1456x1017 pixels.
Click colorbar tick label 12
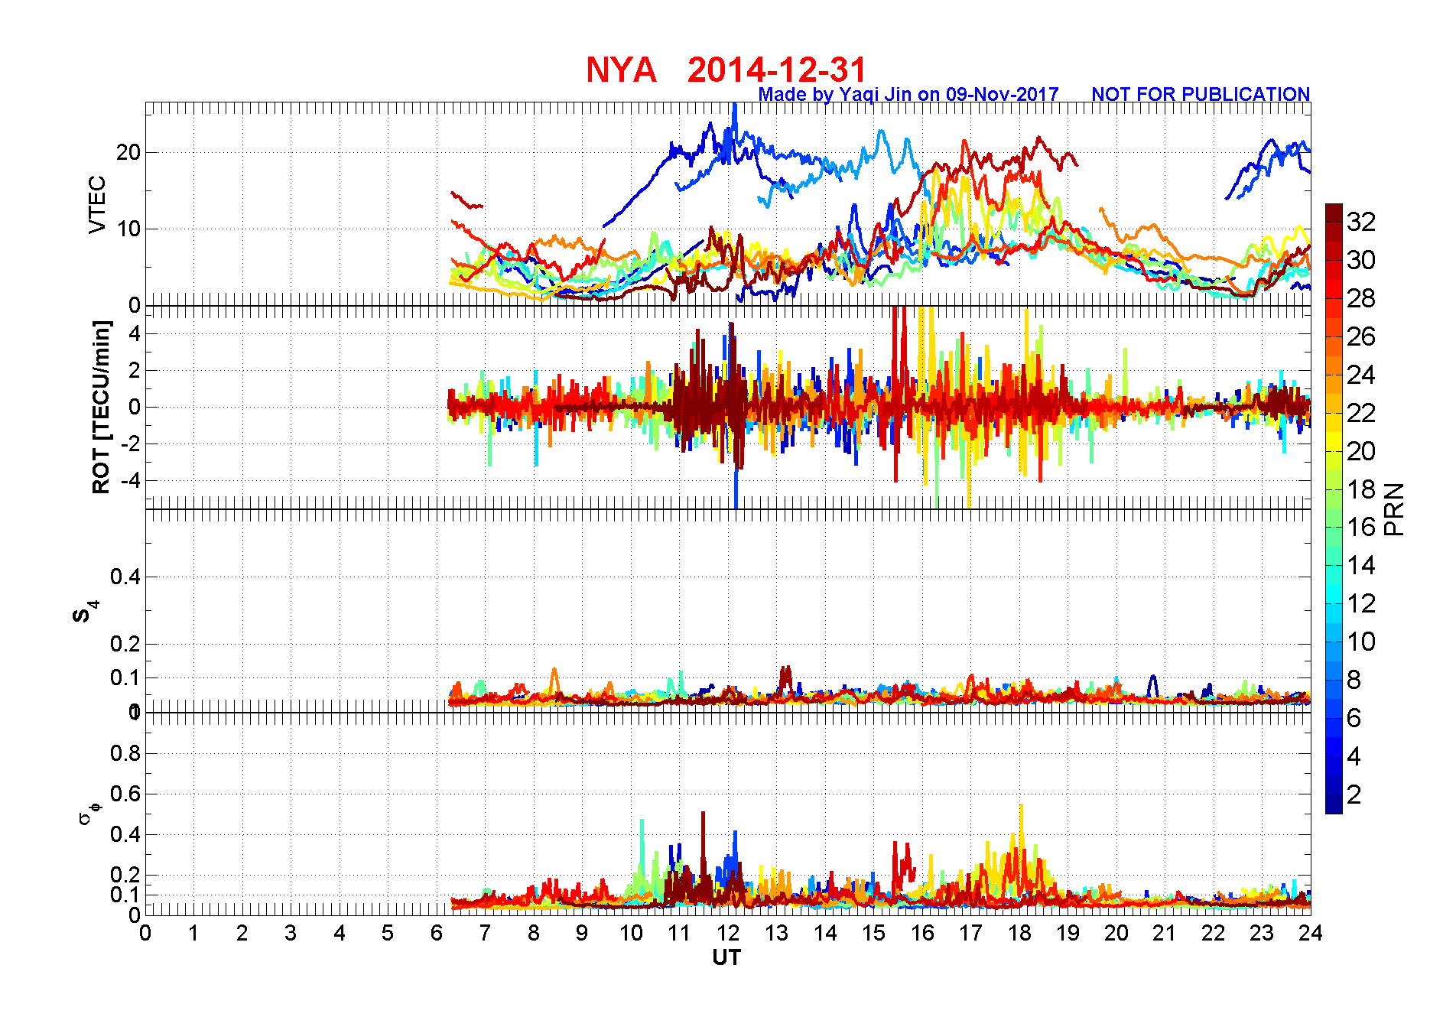[1361, 603]
